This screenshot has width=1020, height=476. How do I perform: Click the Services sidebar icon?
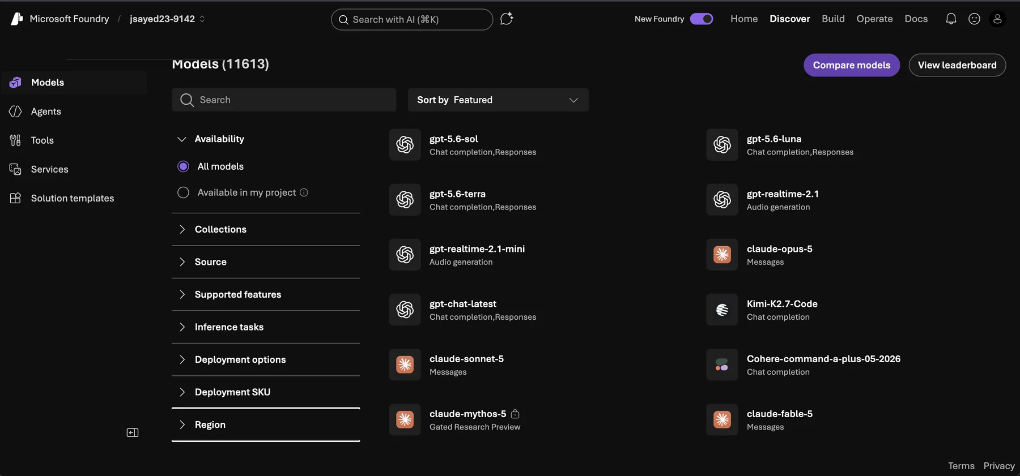pos(15,169)
